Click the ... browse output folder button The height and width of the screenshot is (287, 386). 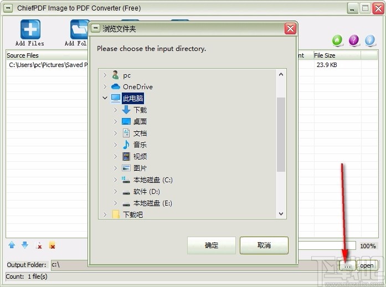point(347,265)
